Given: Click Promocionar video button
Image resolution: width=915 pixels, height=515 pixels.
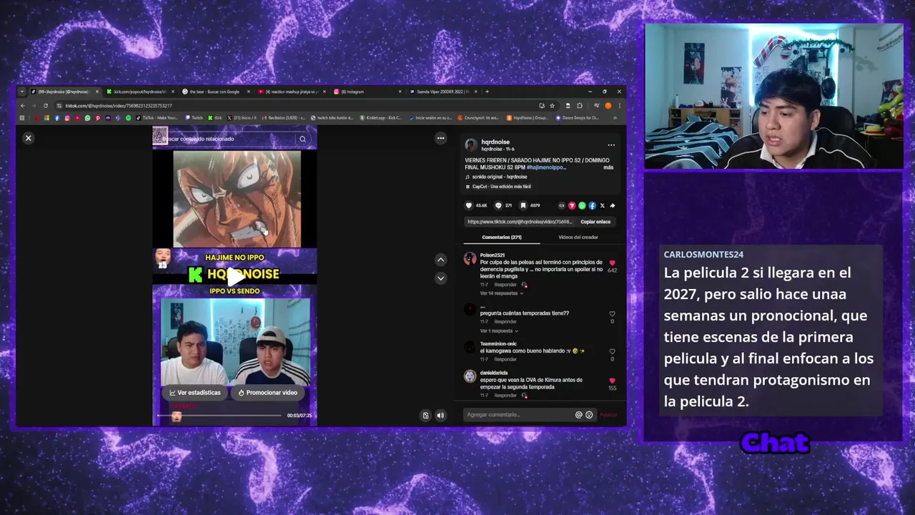Looking at the screenshot, I should click(267, 392).
